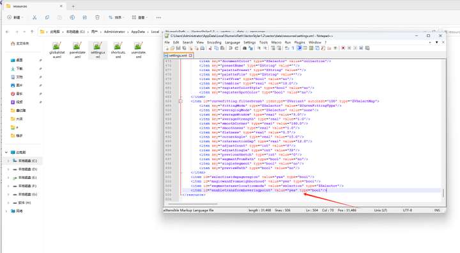Select the shortcuts.xml file thumbnail
The width and height of the screenshot is (460, 253).
coord(118,50)
